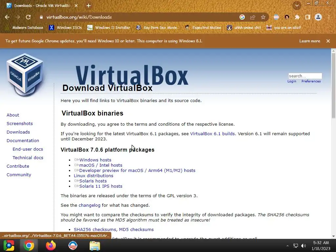Open the Chrome profile avatar

[x=318, y=17]
